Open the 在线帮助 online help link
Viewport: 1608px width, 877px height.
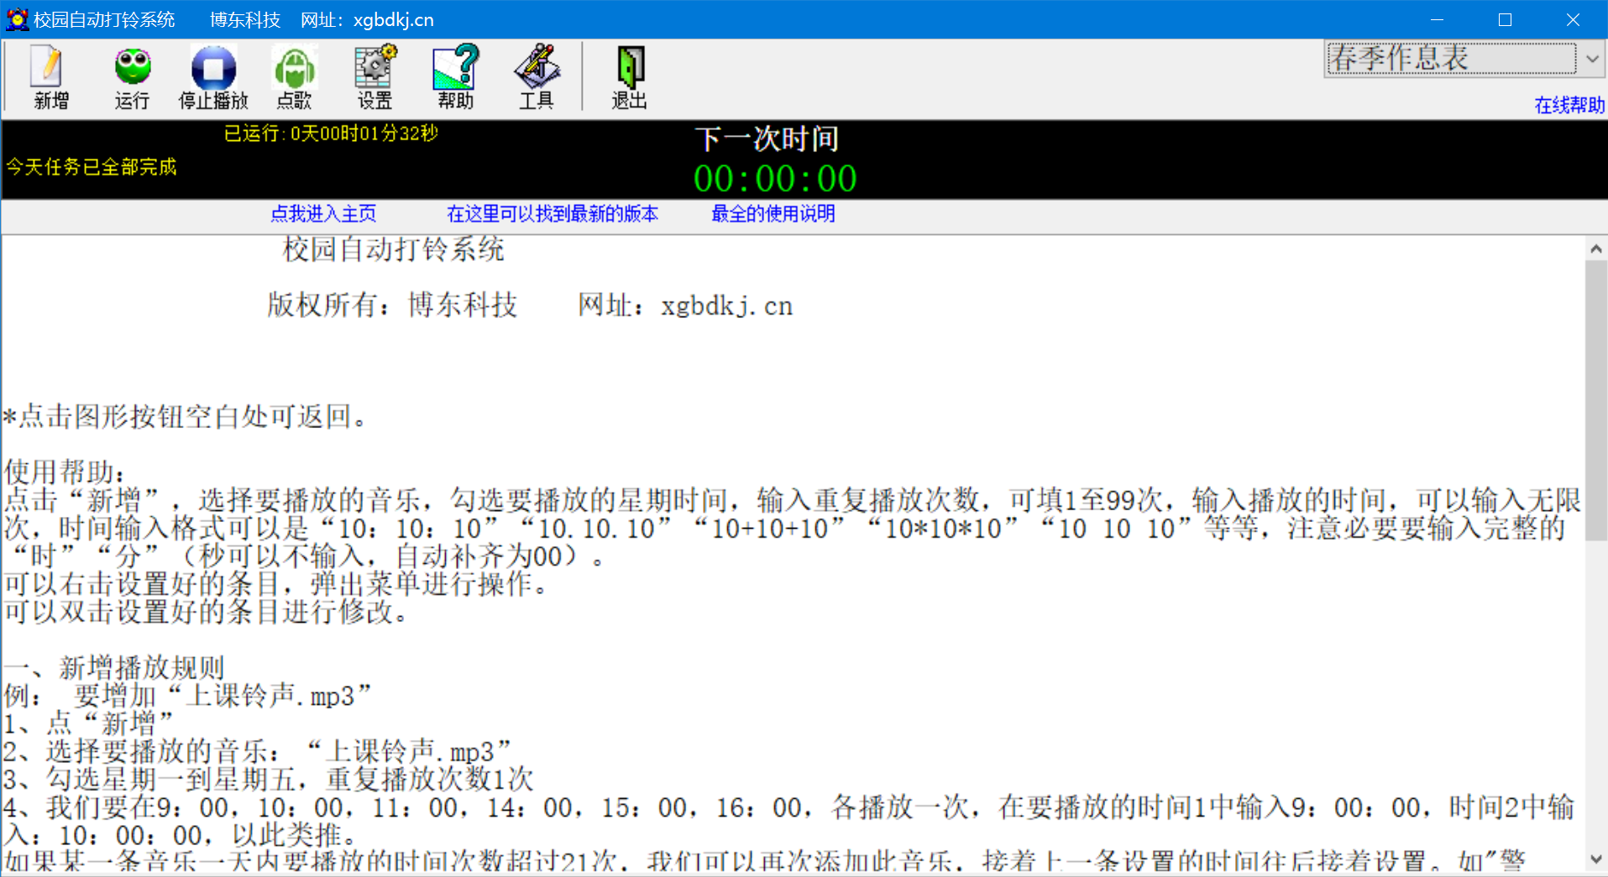(1569, 105)
